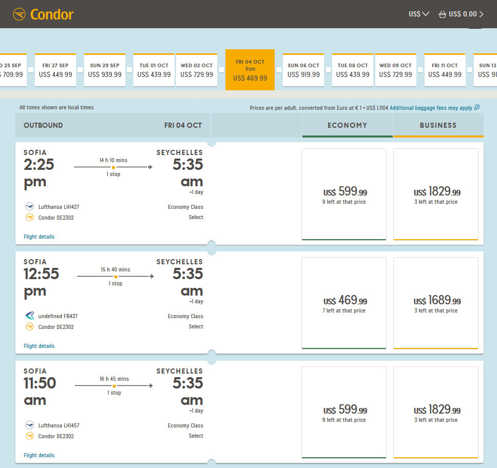Open Additional baggage fees may apply link
This screenshot has height=468, width=497.
tap(431, 108)
